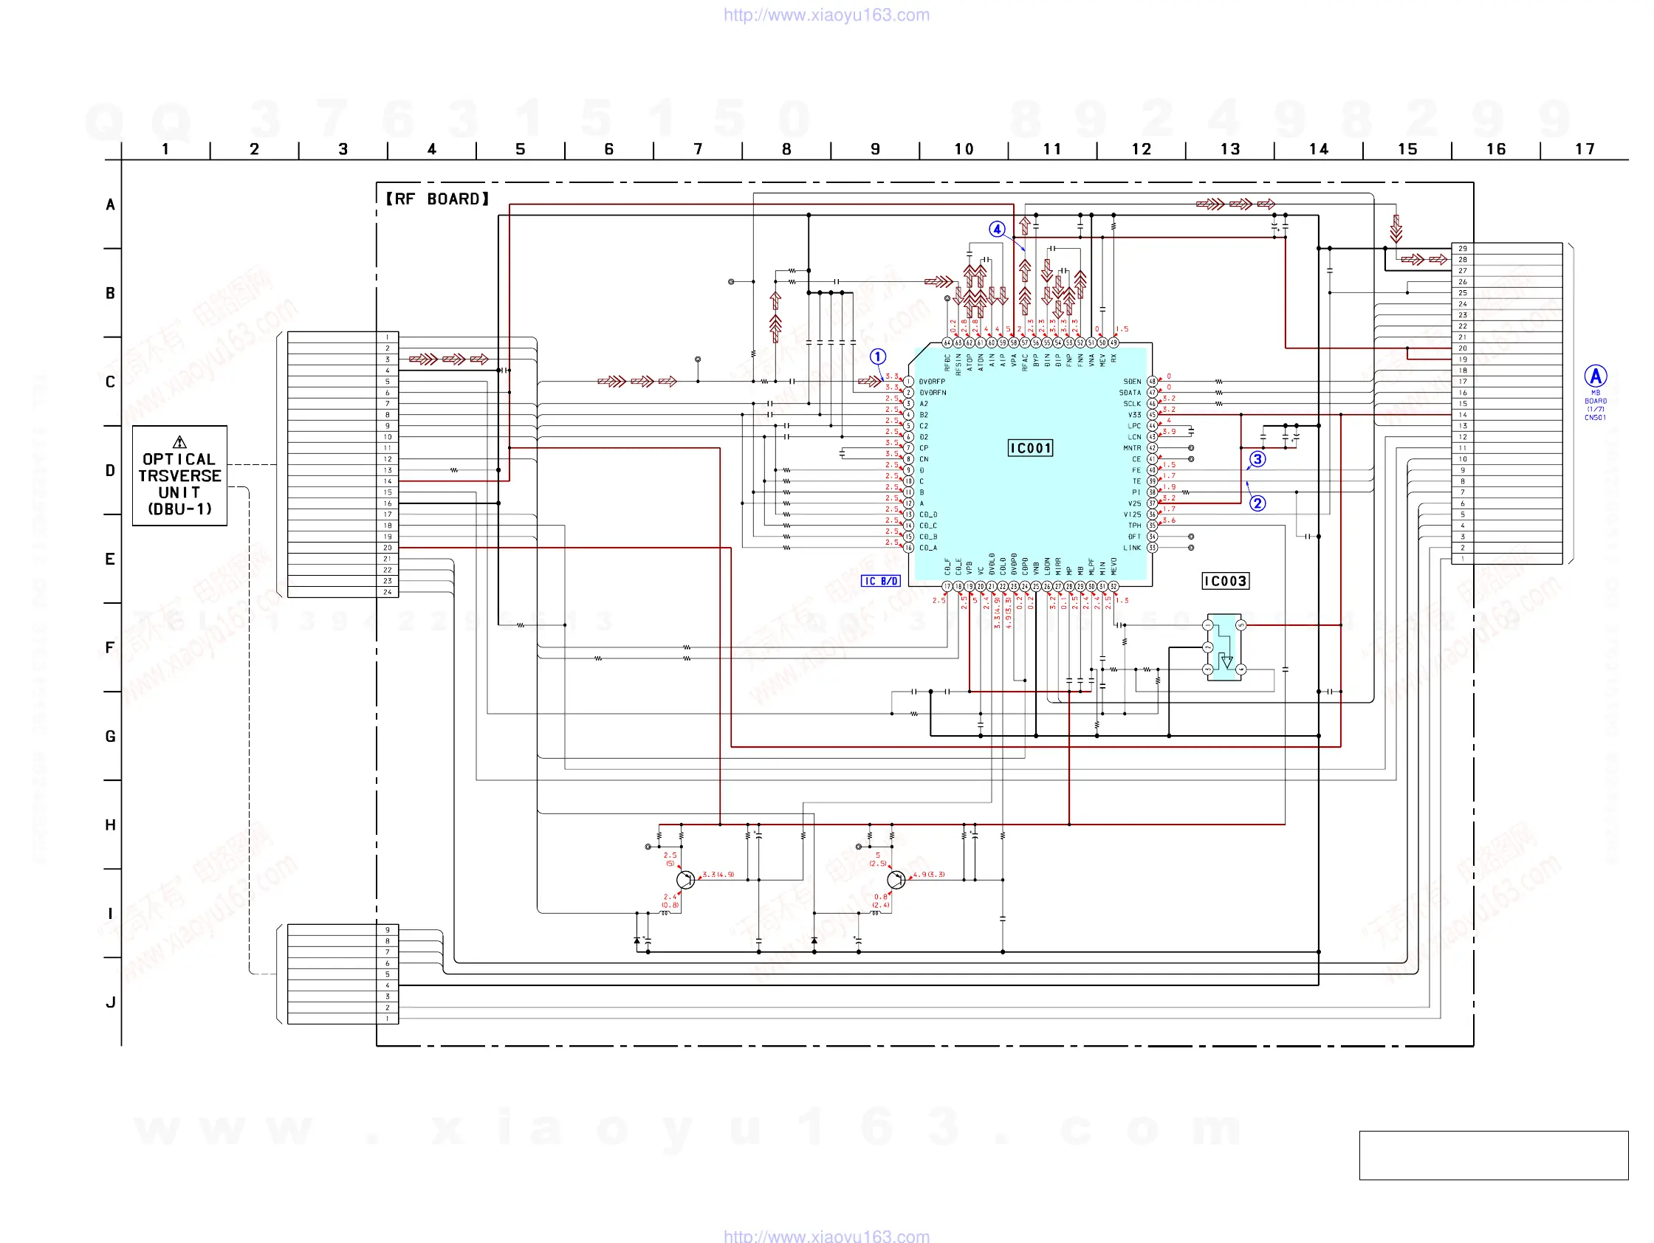Viewport: 1654px width, 1243px height.
Task: Click the small IC003 regulator block
Action: pos(1224,647)
